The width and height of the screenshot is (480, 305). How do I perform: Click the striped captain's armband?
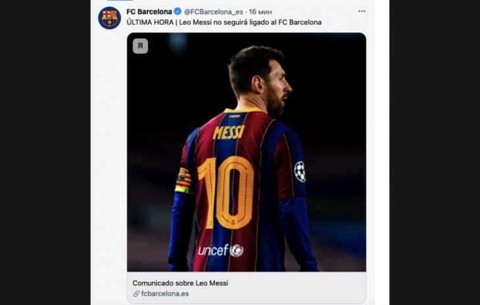(184, 179)
